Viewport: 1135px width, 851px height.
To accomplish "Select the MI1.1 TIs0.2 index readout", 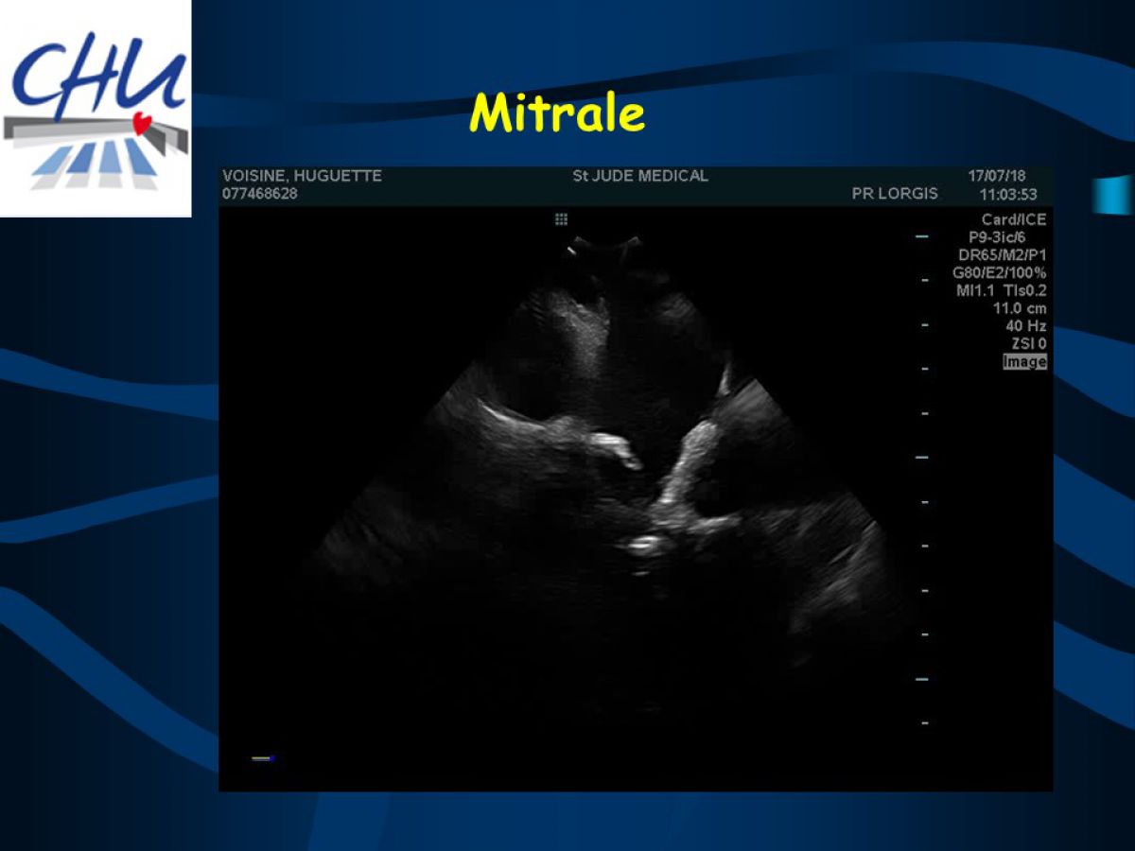I will (1002, 291).
